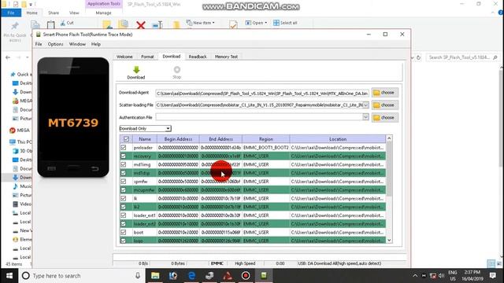Screen dimensions: 504x283
Task: Switch to the Memory Test tab
Action: coord(226,57)
